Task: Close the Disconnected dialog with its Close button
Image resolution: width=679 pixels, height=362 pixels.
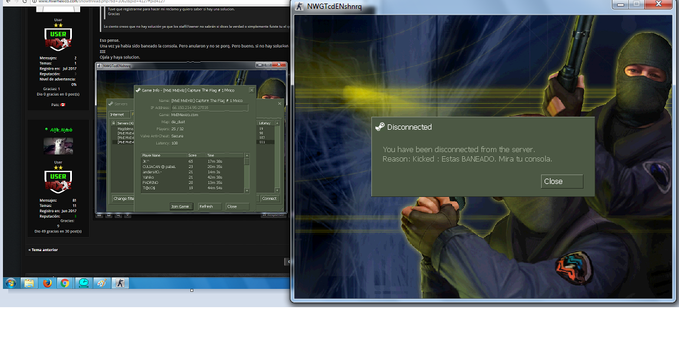Action: [x=562, y=182]
